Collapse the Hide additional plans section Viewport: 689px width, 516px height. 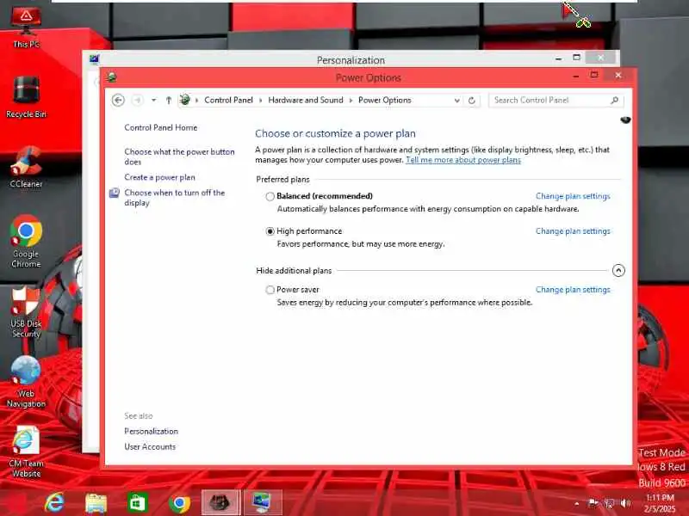point(618,270)
